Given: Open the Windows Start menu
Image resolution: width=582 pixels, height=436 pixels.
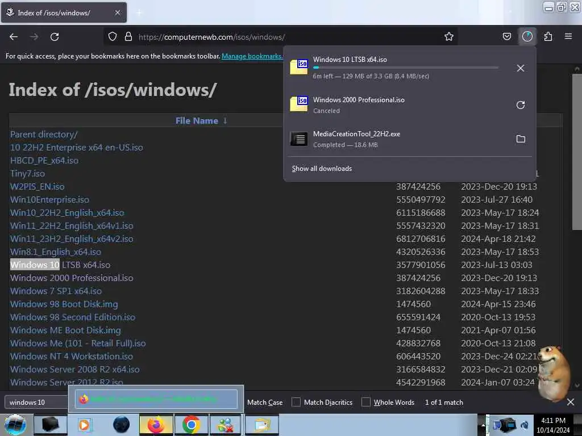Looking at the screenshot, I should coord(15,425).
